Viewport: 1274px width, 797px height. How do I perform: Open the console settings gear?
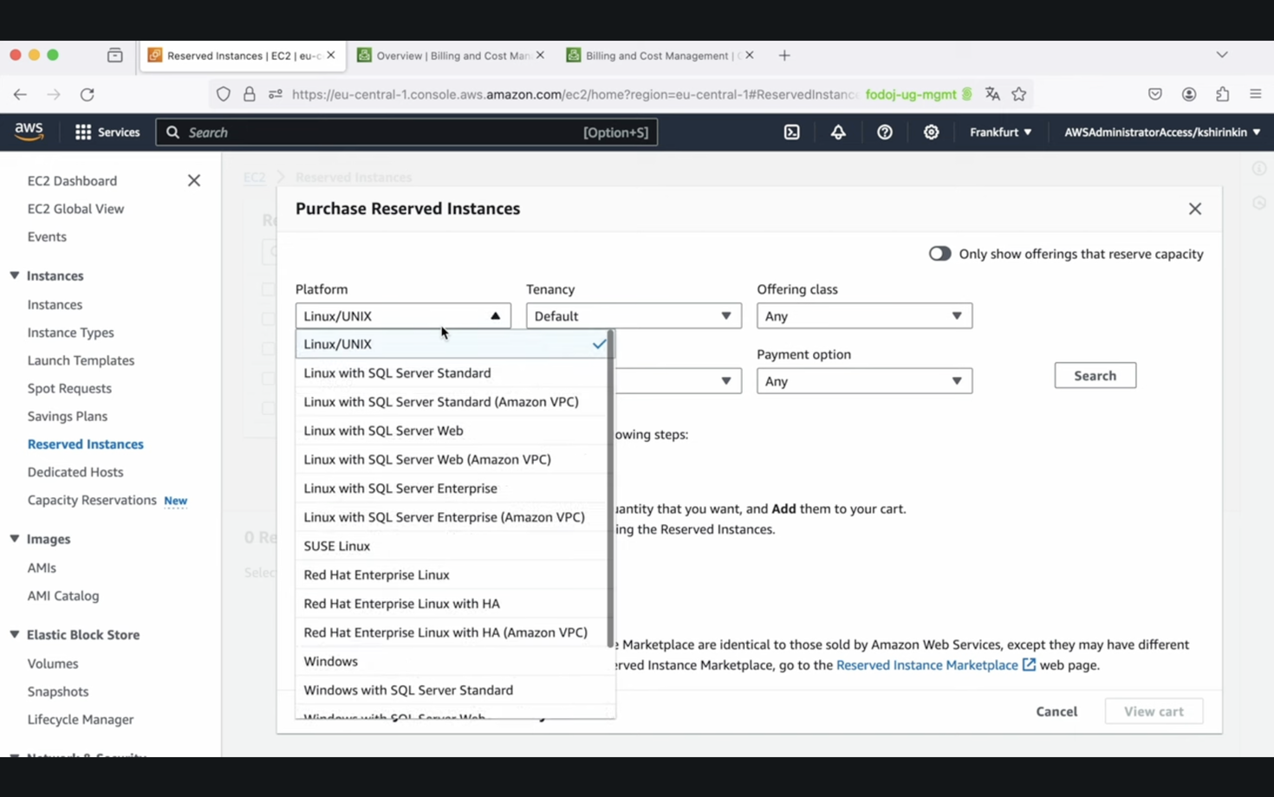click(x=931, y=133)
